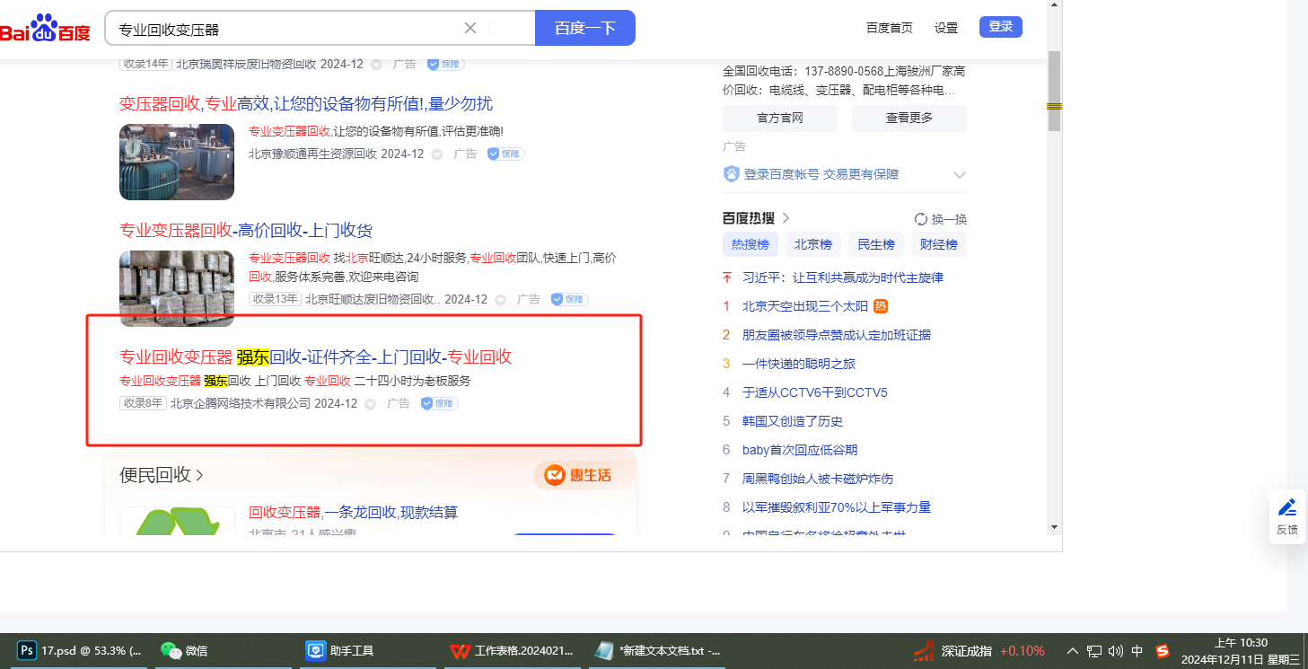The height and width of the screenshot is (669, 1308).
Task: Switch to the 财经榜 tab
Action: (x=938, y=244)
